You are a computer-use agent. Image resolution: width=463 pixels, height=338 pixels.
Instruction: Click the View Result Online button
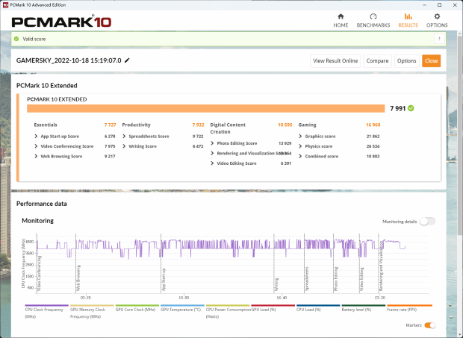[335, 60]
